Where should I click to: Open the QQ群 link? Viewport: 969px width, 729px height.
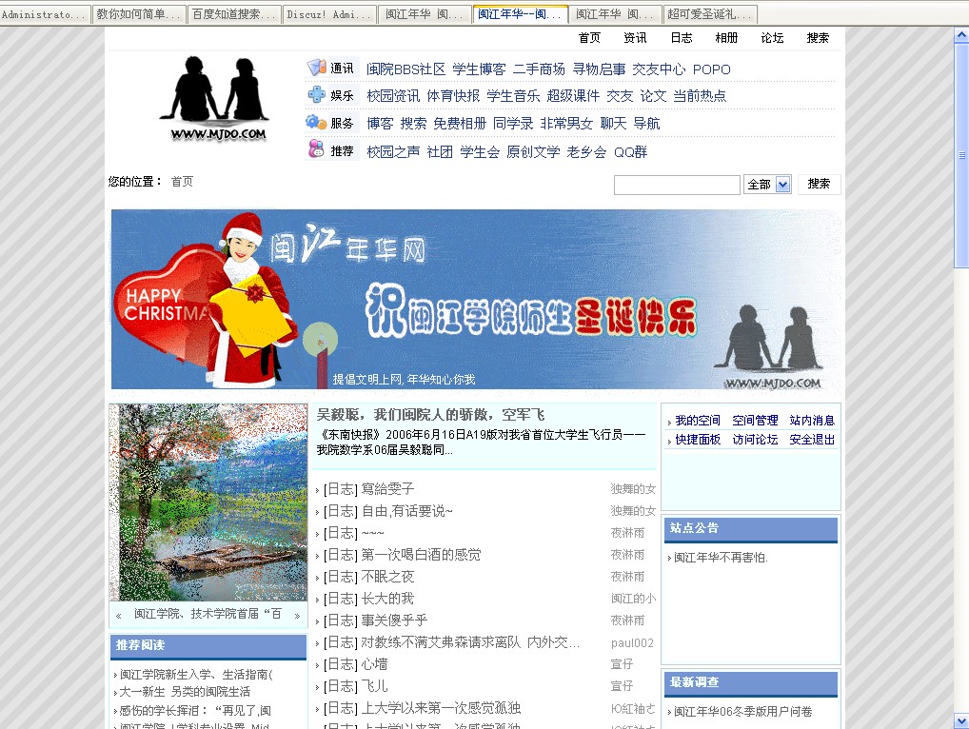click(630, 152)
